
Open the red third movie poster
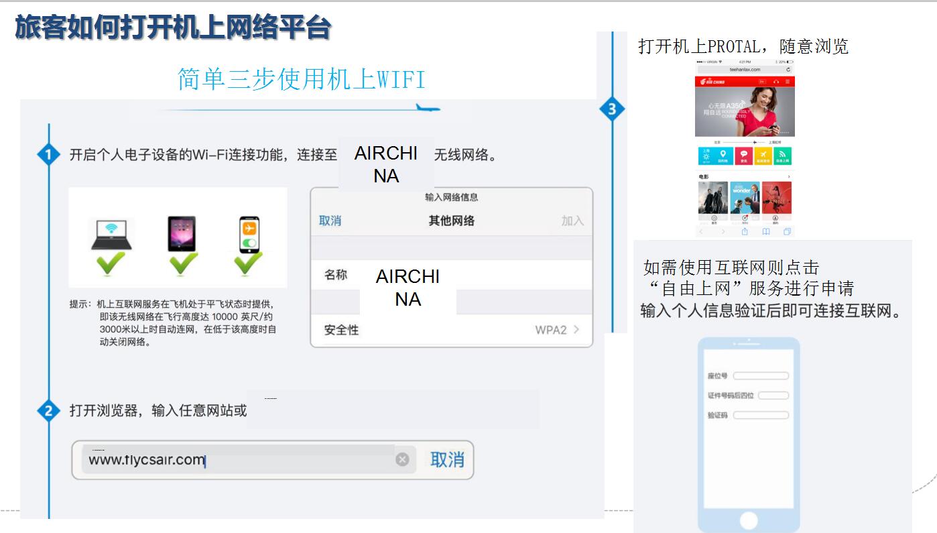(777, 198)
